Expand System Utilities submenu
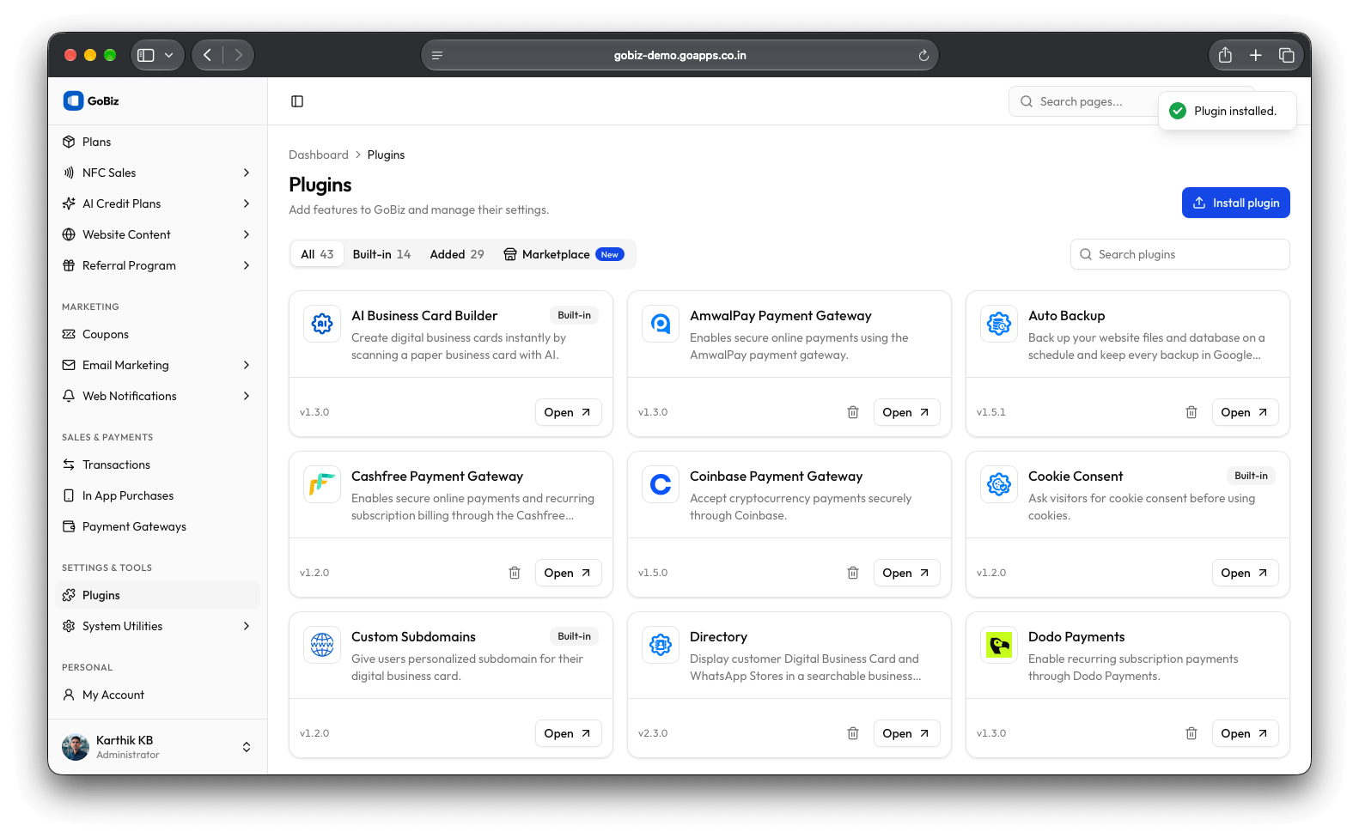 [247, 626]
